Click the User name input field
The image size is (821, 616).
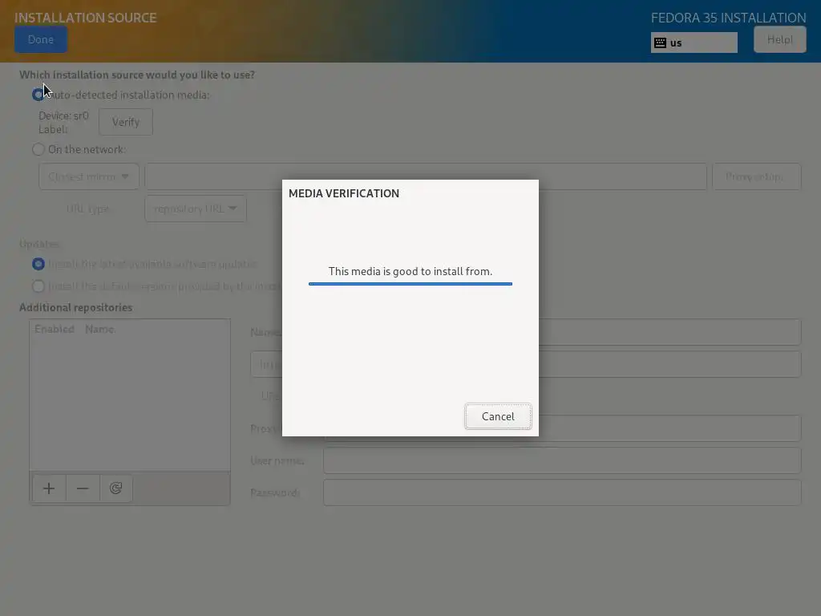click(562, 460)
